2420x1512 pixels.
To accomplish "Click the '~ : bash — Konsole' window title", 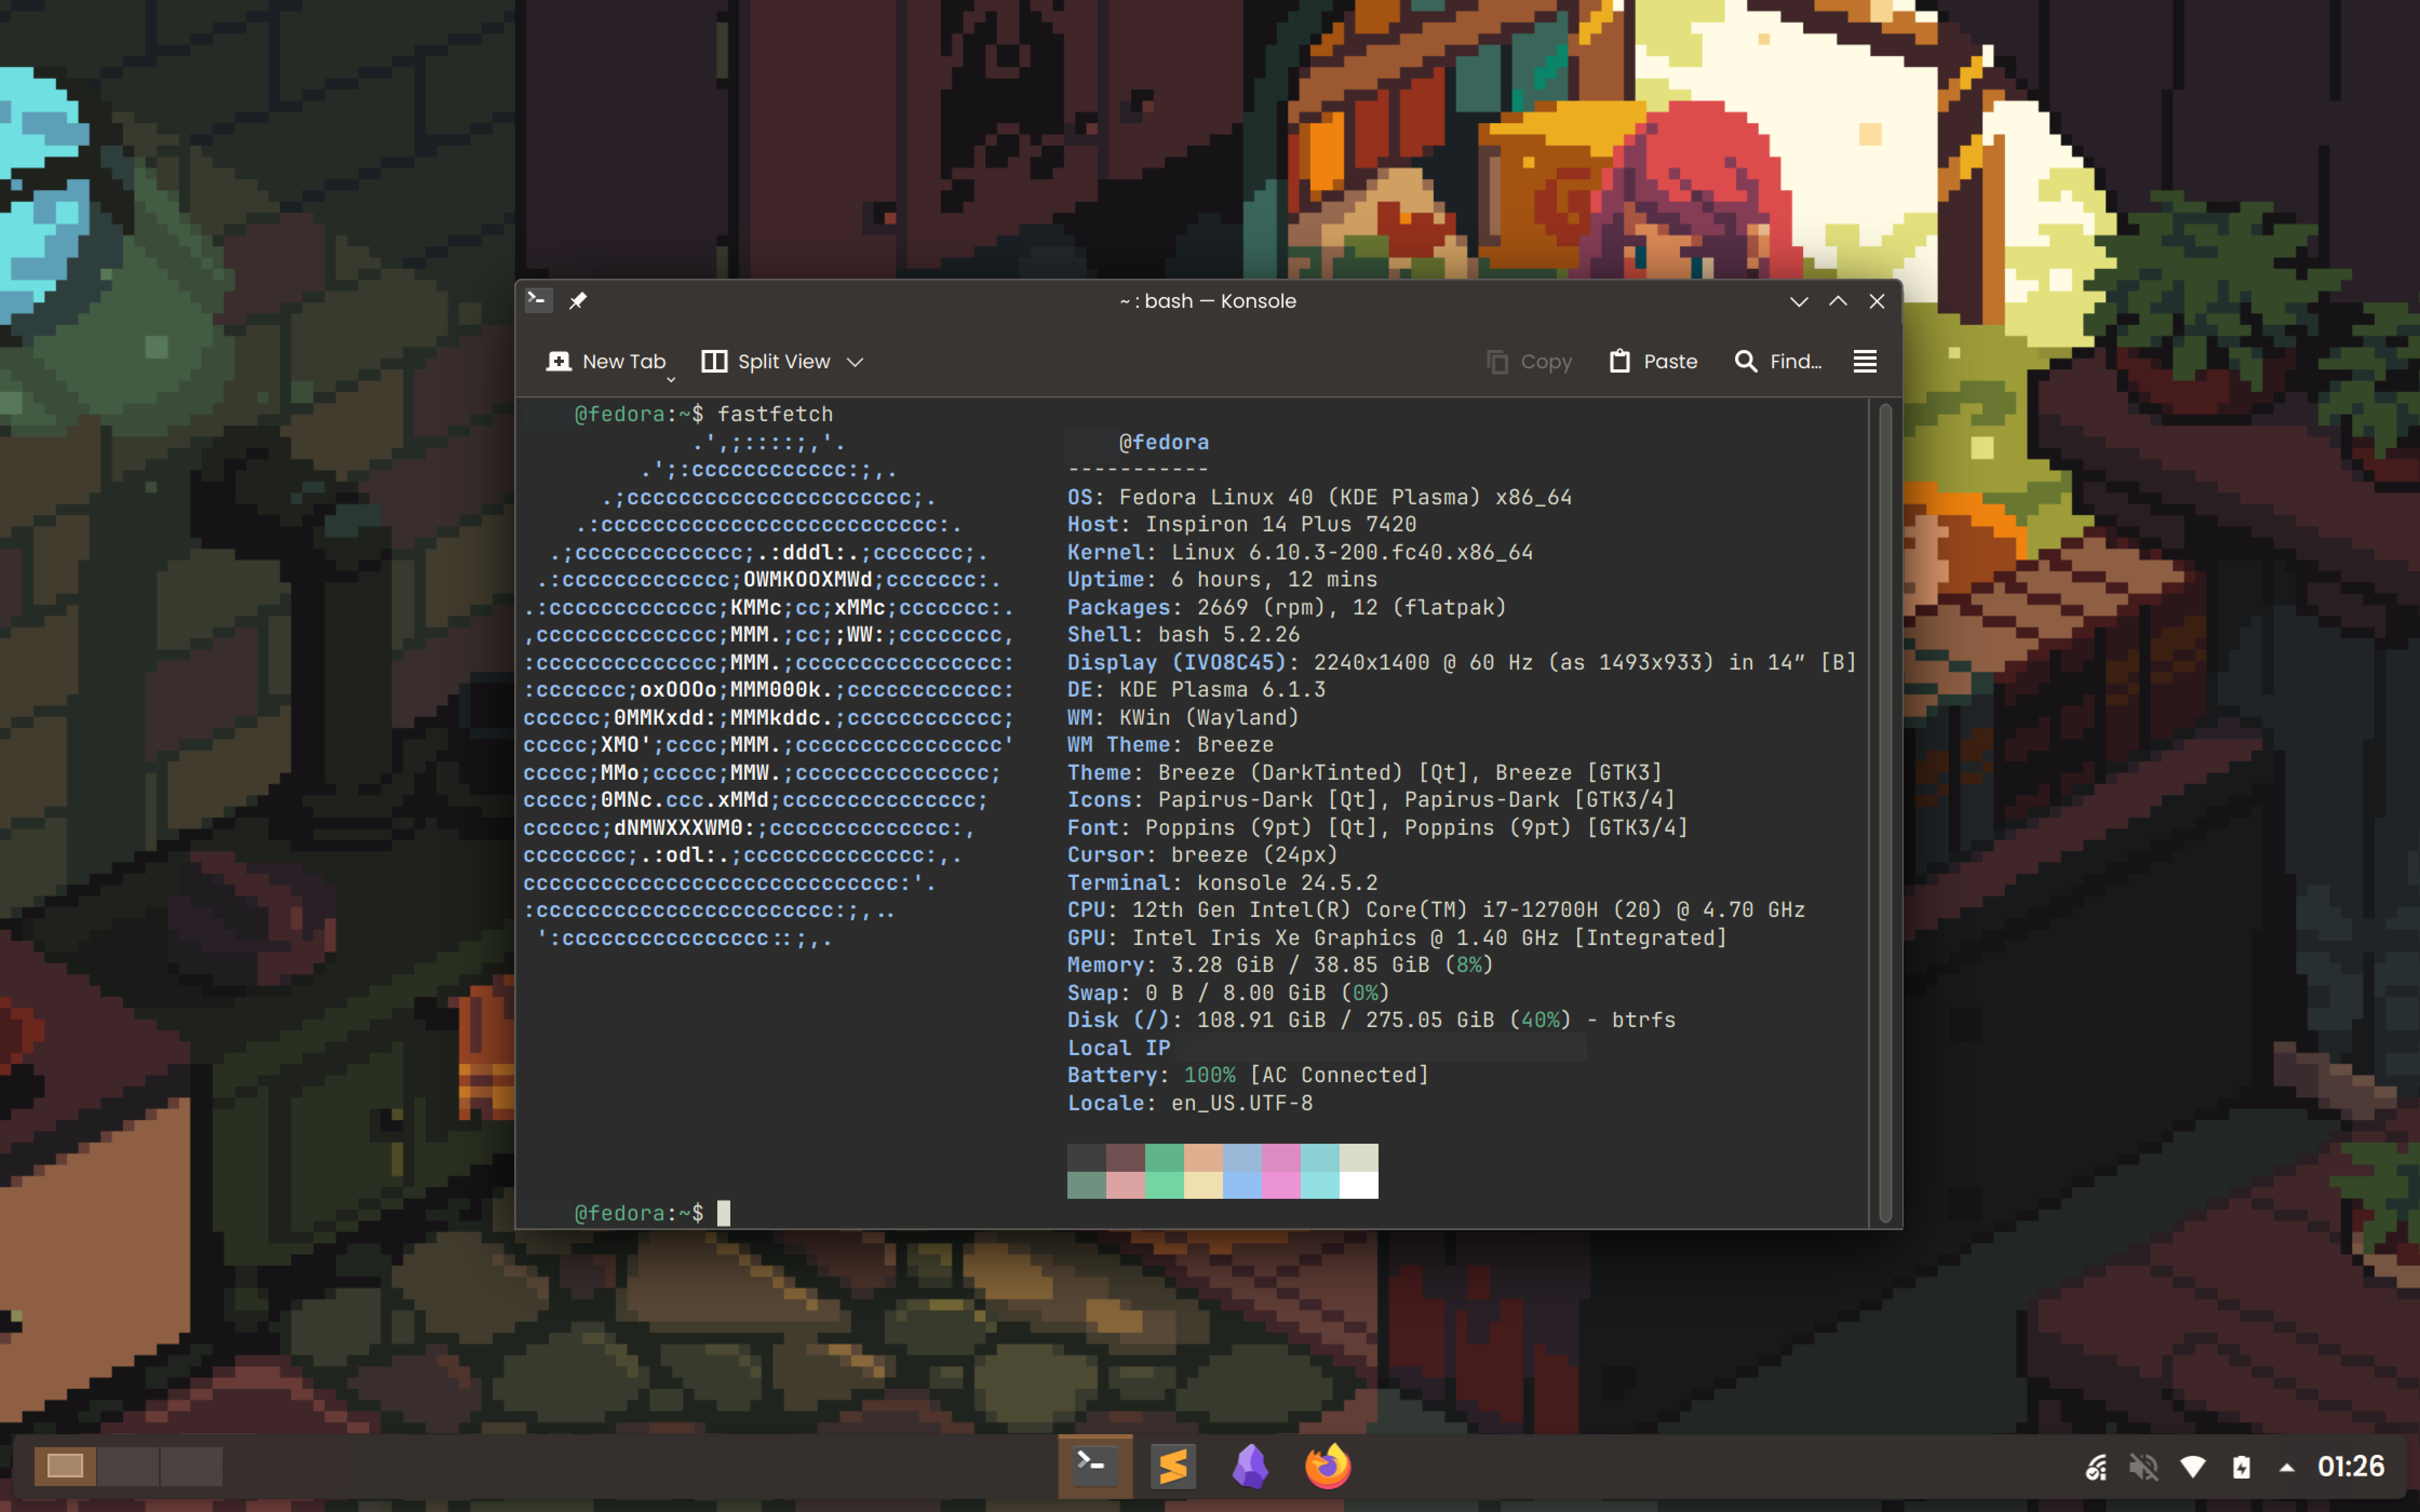I will click(1207, 301).
